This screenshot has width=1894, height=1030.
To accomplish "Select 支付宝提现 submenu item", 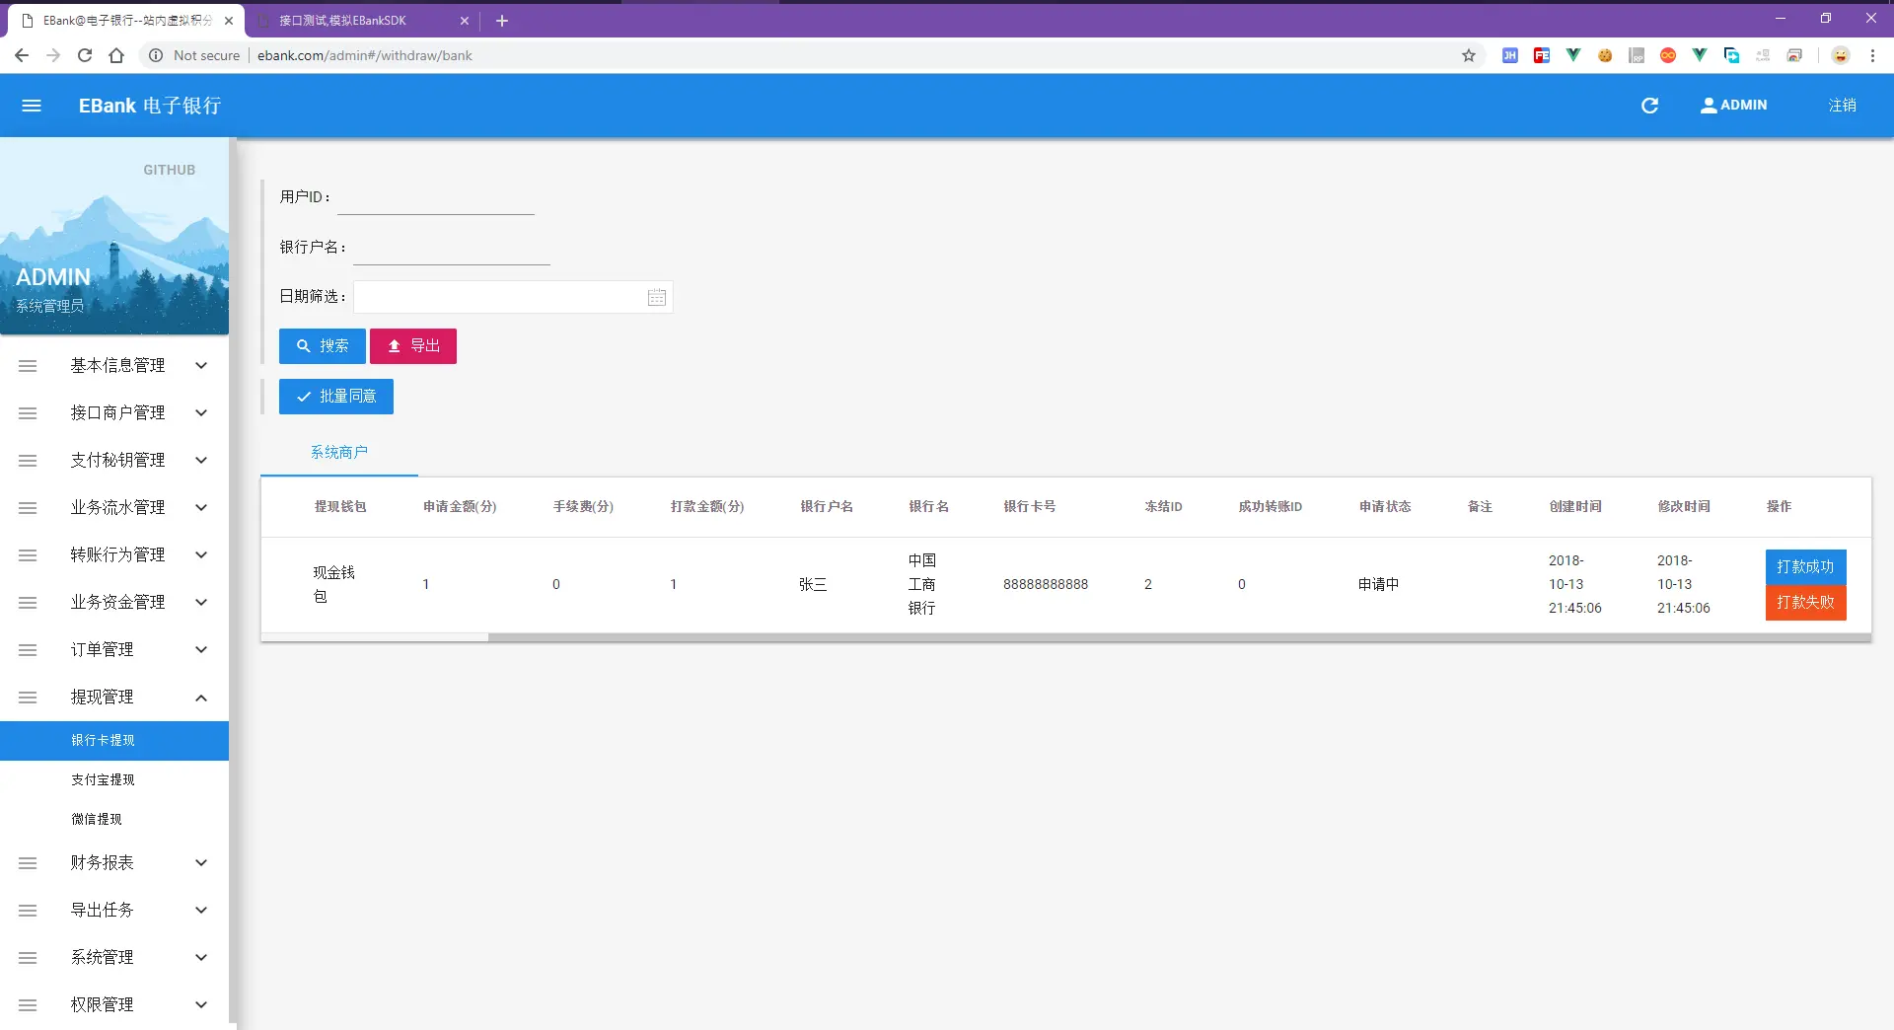I will [114, 780].
